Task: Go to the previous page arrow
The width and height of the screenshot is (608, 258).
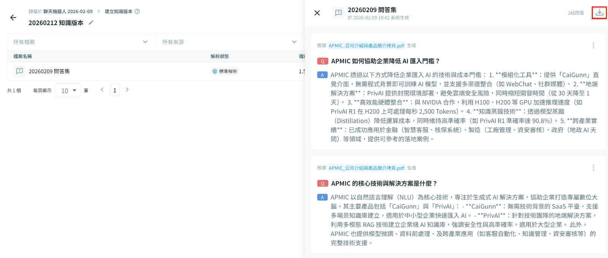Action: pyautogui.click(x=102, y=90)
